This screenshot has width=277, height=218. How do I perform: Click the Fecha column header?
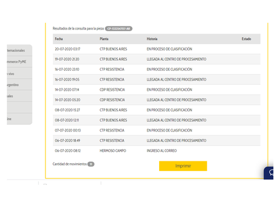(59, 39)
